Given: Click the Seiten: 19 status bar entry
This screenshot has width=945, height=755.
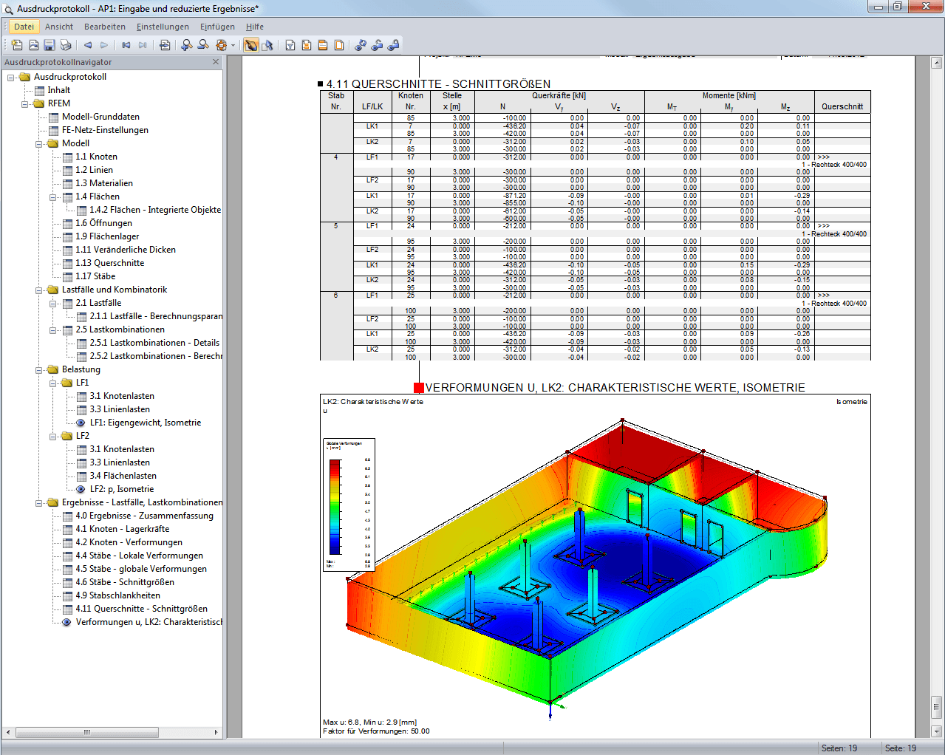Looking at the screenshot, I should (839, 748).
